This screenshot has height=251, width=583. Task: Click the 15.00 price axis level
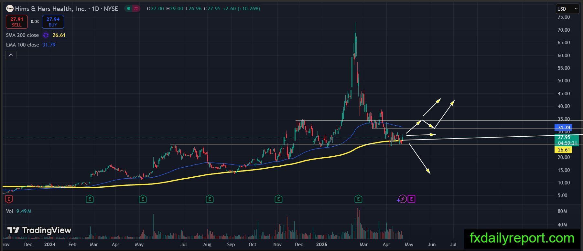point(564,170)
